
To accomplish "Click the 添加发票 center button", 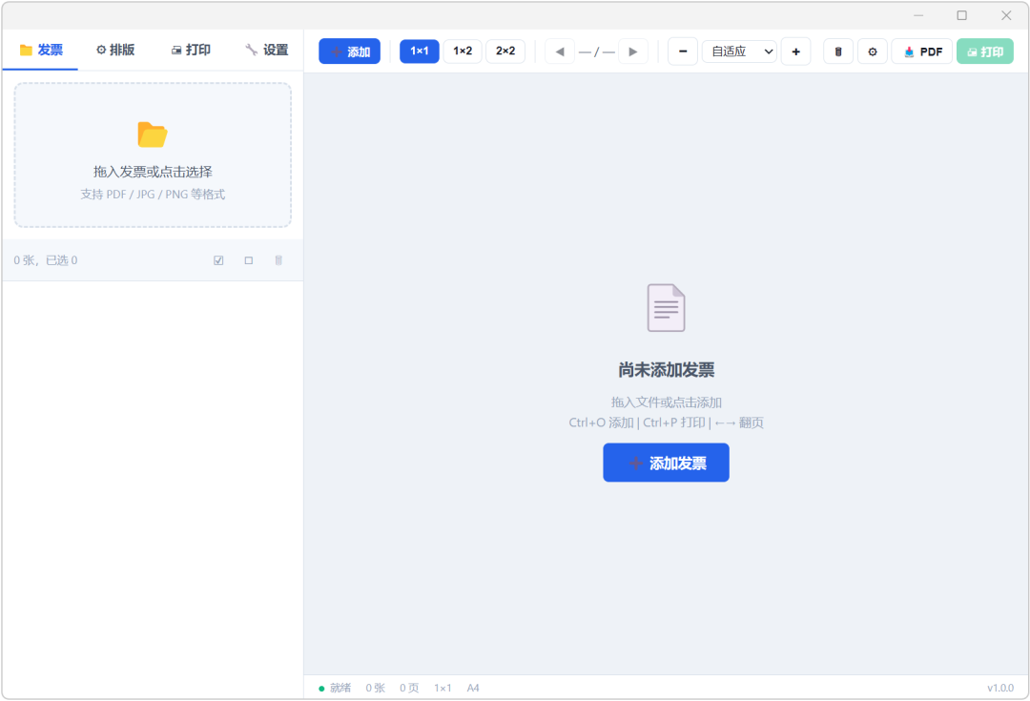I will pos(666,463).
